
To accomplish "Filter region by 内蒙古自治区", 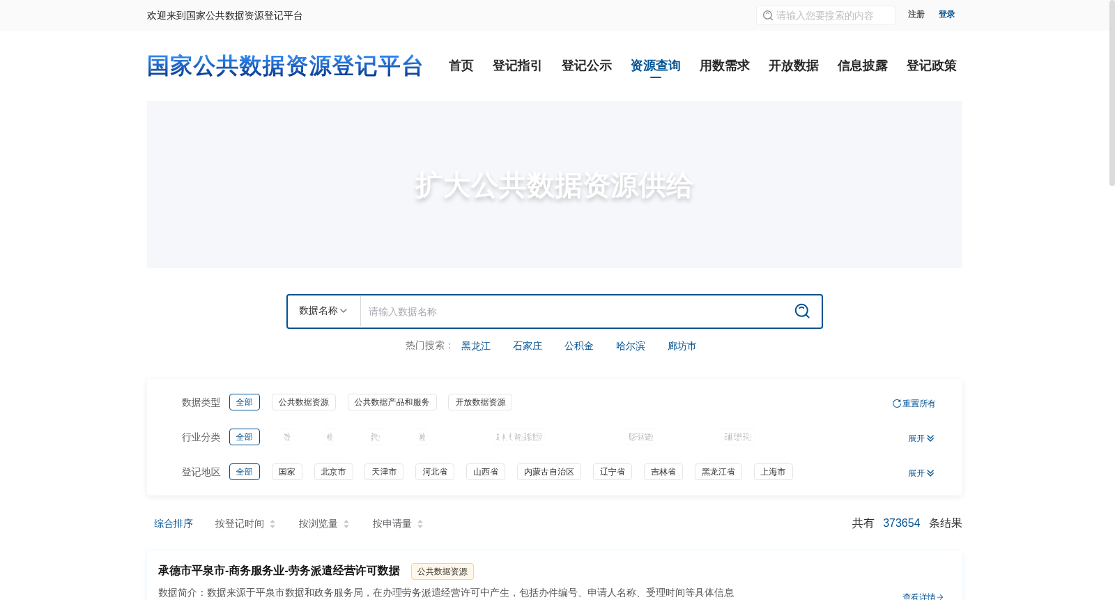I will tap(549, 472).
